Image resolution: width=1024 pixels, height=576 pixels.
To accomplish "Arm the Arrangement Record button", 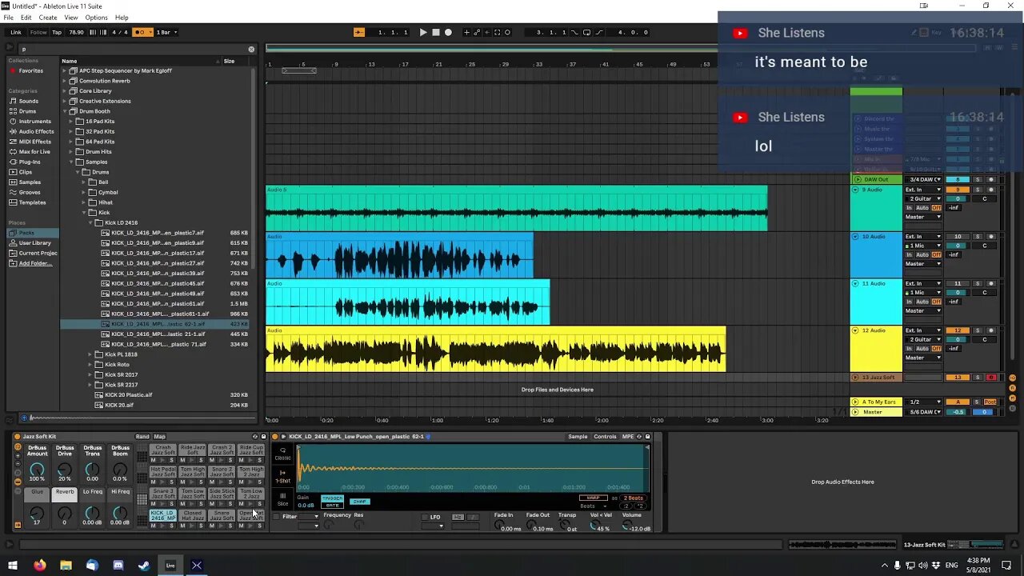I will 448,32.
